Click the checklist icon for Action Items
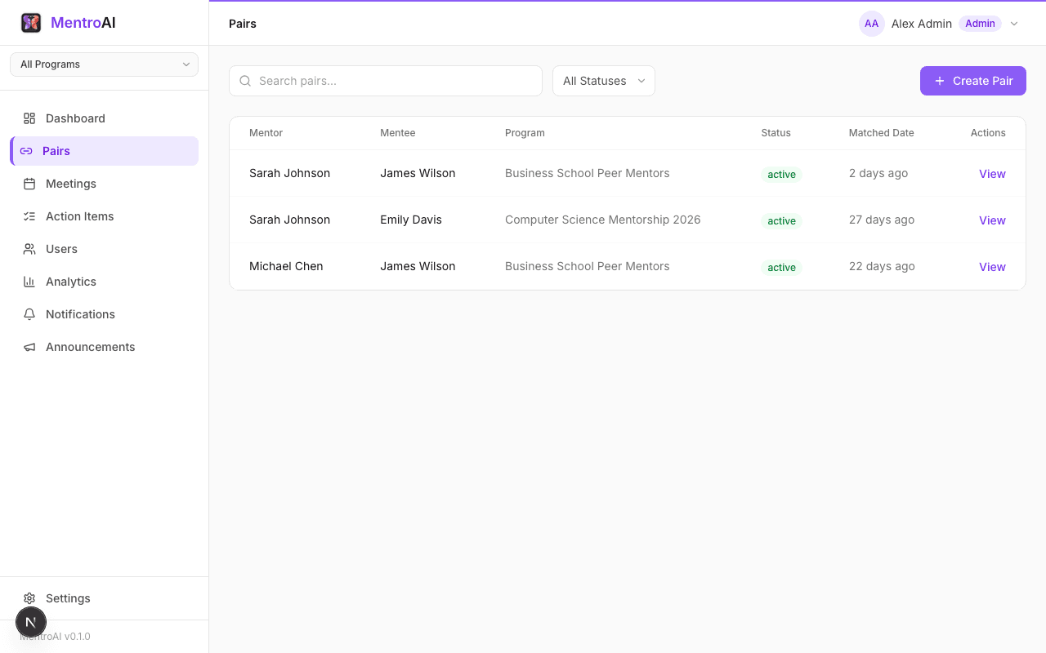The width and height of the screenshot is (1046, 653). (29, 216)
